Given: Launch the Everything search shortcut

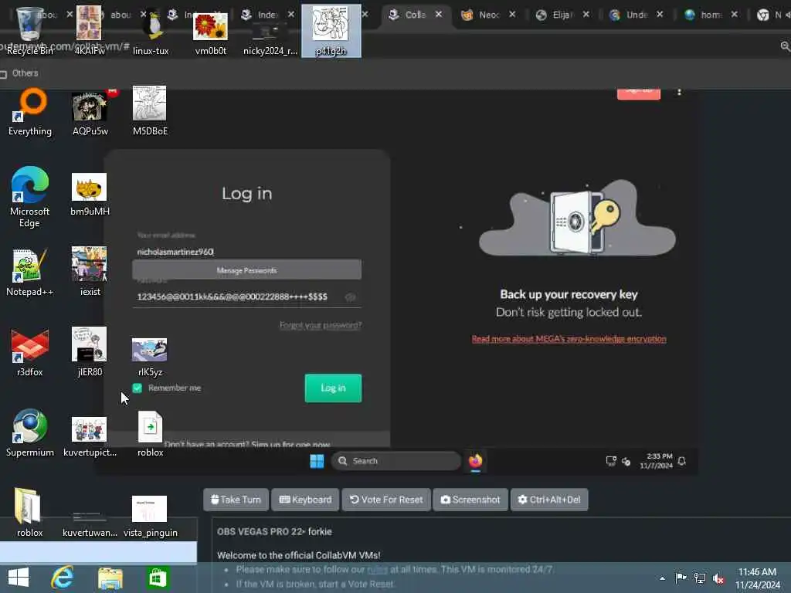Looking at the screenshot, I should (x=30, y=112).
